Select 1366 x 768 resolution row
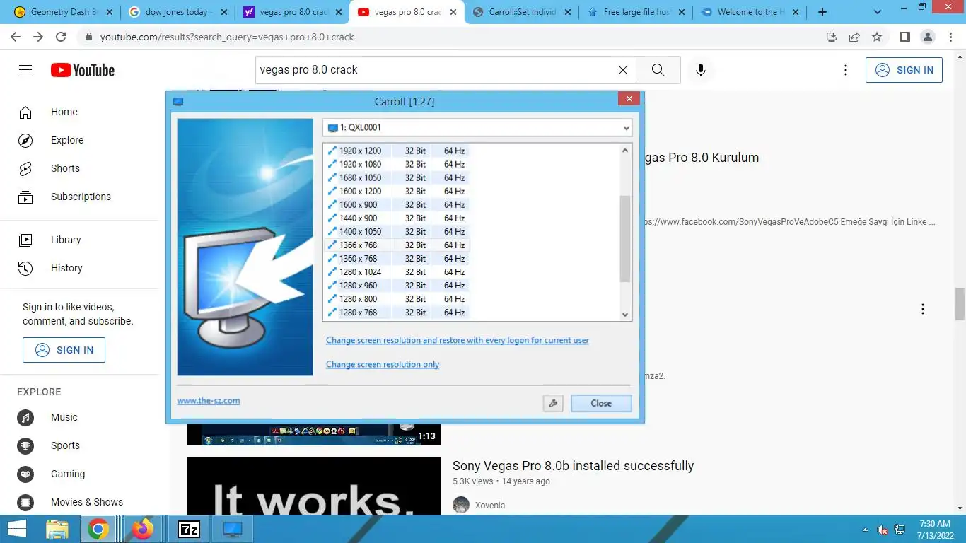Screen dimensions: 966x543 click(x=397, y=245)
